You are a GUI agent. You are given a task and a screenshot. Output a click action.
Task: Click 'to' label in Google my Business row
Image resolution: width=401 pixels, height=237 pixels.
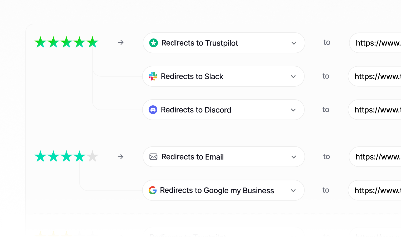tap(326, 190)
